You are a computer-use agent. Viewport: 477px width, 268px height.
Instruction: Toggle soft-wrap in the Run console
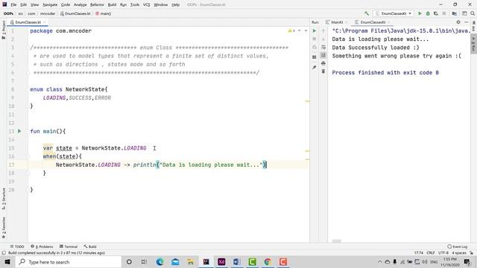tap(323, 47)
